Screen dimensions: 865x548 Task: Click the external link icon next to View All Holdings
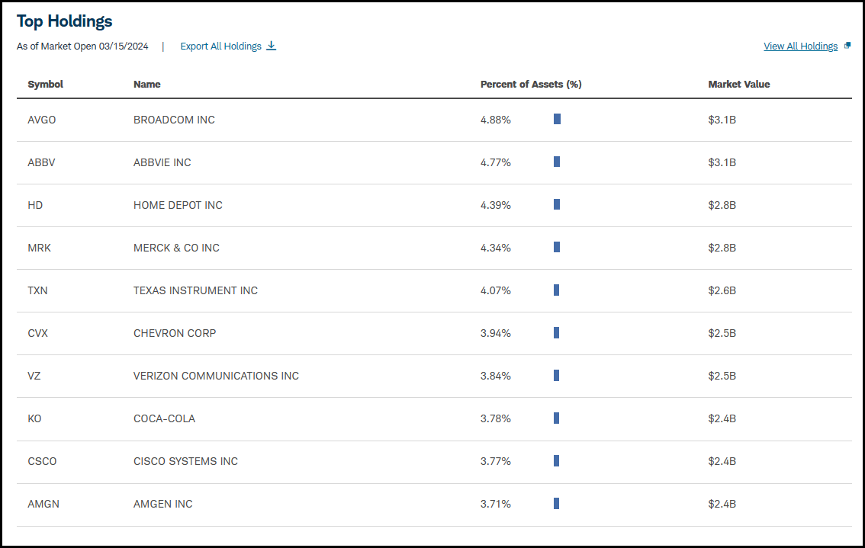[847, 46]
